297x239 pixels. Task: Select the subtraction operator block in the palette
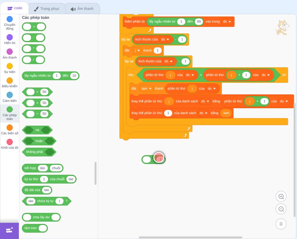[34, 38]
